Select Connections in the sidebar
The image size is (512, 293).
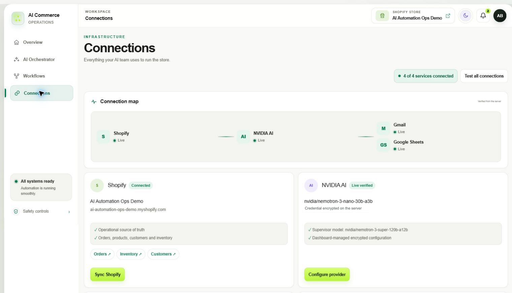pos(41,93)
